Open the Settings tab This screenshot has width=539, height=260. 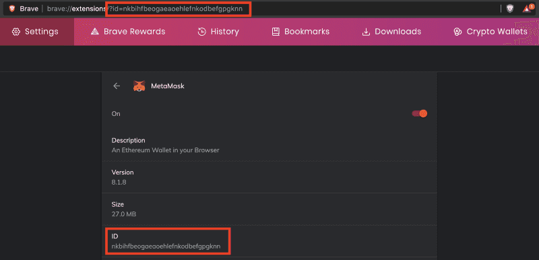click(37, 32)
